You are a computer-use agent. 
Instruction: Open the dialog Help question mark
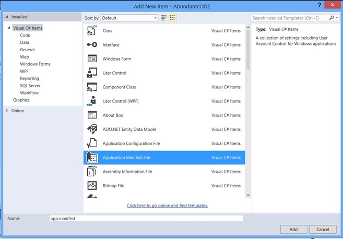[320, 5]
